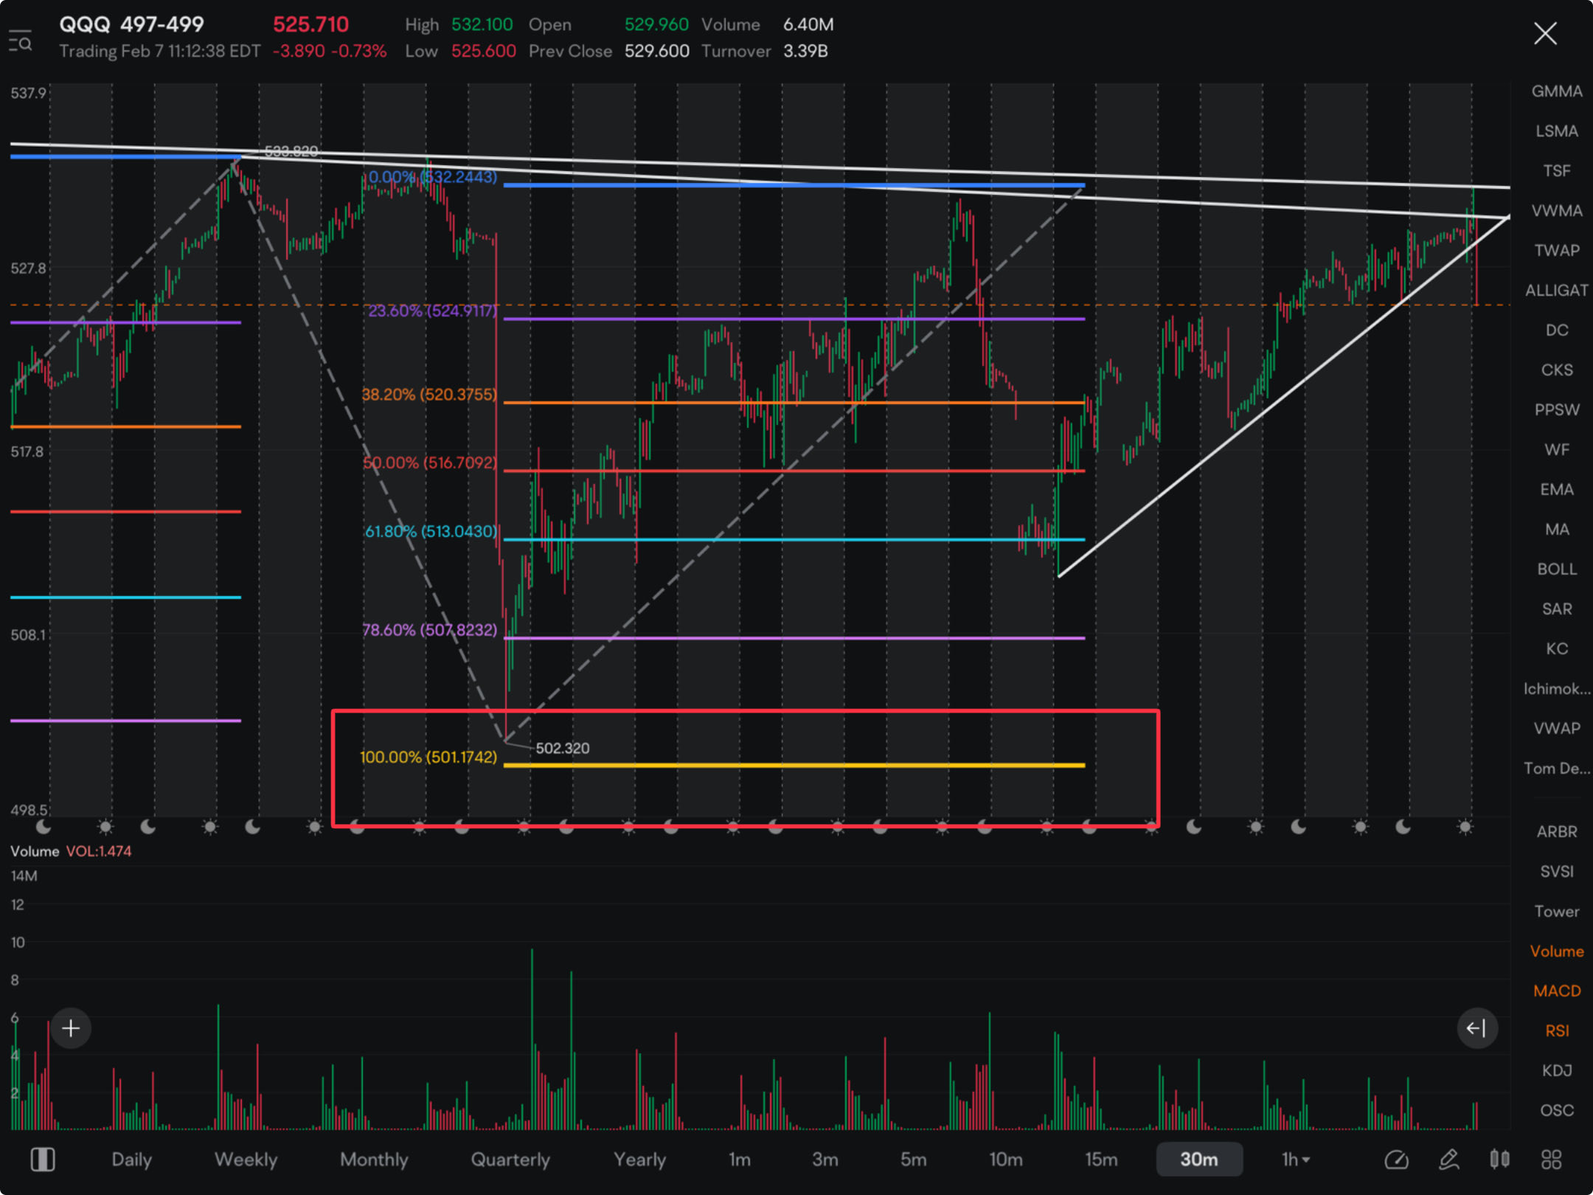This screenshot has height=1195, width=1593.
Task: Select the QQQ 497-499 ticker title
Action: pyautogui.click(x=131, y=24)
